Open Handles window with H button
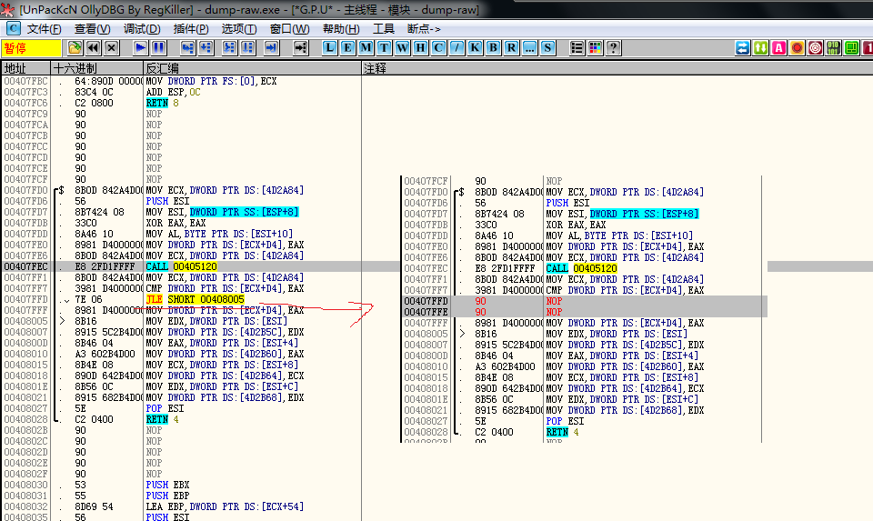Viewport: 873px width, 521px height. [x=420, y=48]
